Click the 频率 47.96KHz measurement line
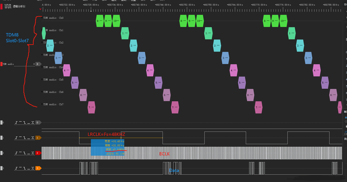 tap(115, 149)
